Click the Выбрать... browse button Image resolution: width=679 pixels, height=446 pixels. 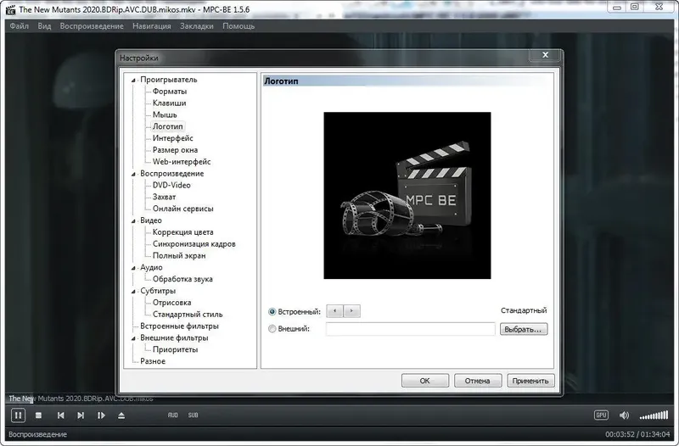(524, 329)
